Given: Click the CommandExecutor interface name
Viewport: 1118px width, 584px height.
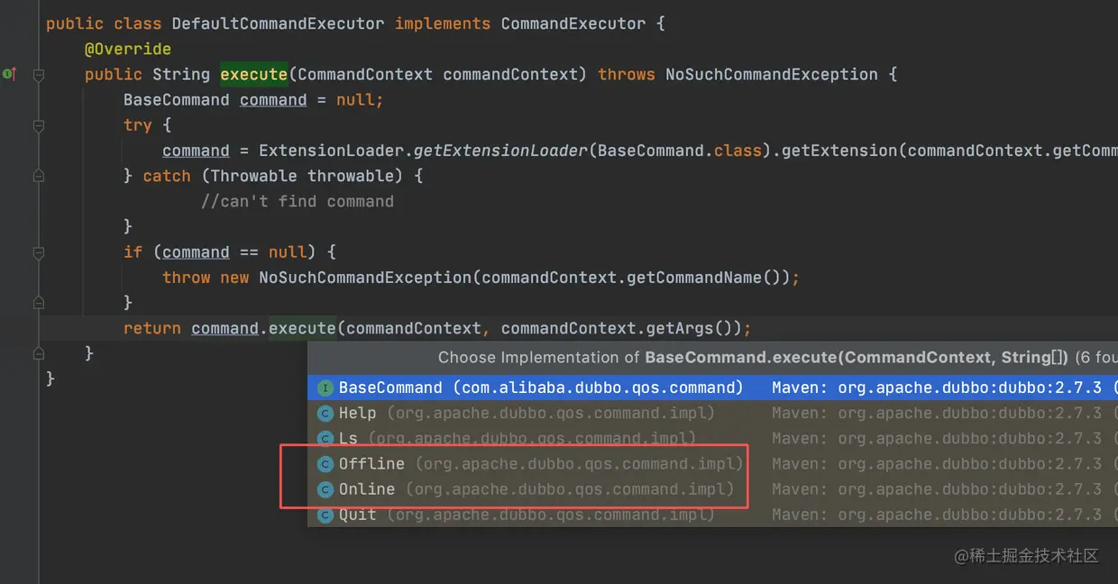Looking at the screenshot, I should [573, 24].
